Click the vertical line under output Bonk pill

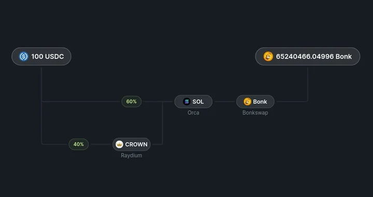[308, 84]
